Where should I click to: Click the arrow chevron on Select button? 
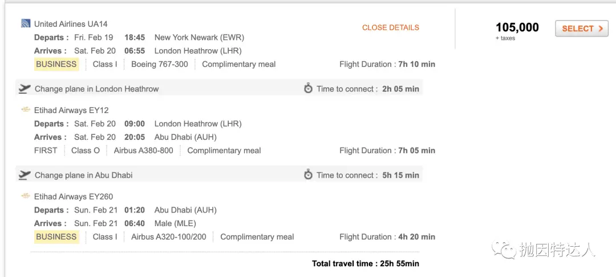pos(600,29)
